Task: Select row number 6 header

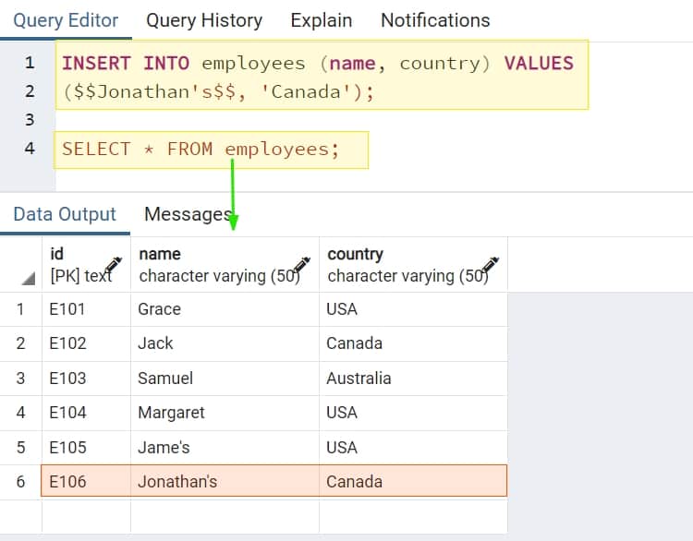Action: click(20, 482)
